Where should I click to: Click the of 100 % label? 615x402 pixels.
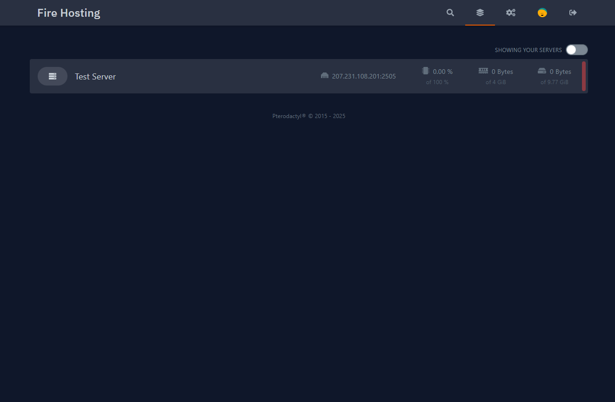coord(437,82)
